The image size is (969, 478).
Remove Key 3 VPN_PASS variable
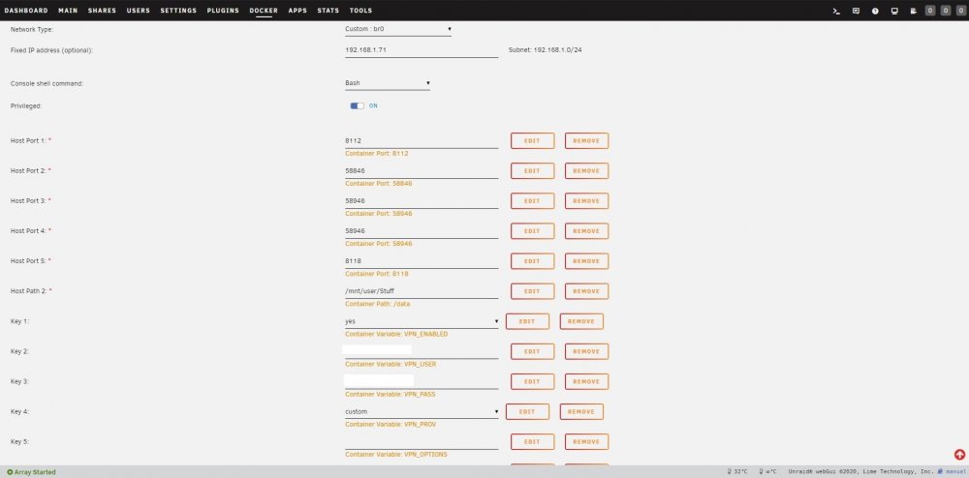pyautogui.click(x=586, y=381)
